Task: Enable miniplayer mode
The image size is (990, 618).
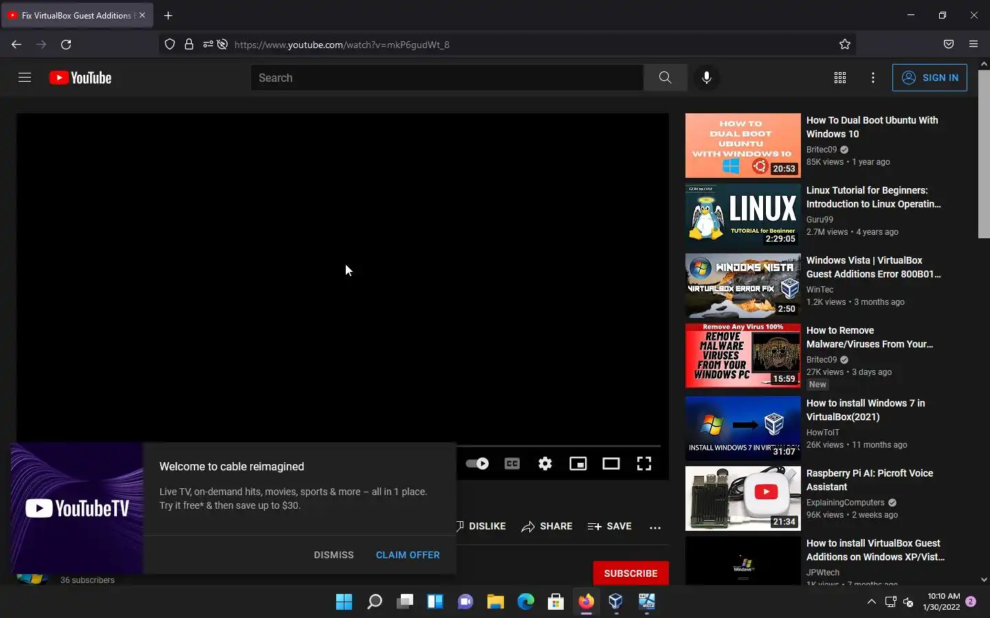Action: tap(578, 463)
